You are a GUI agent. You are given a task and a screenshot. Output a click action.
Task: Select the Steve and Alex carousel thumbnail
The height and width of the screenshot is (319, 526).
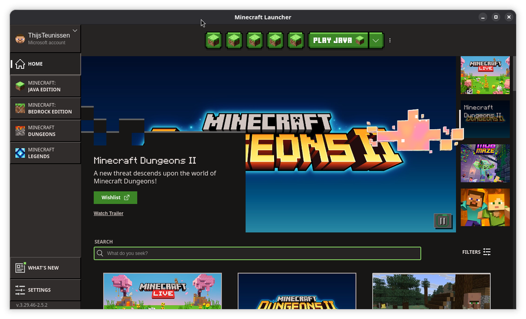point(485,207)
